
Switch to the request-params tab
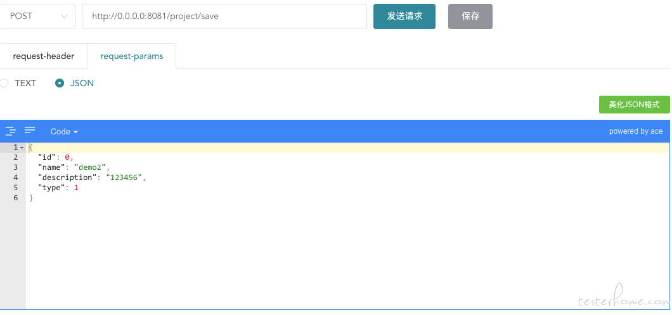coord(132,56)
